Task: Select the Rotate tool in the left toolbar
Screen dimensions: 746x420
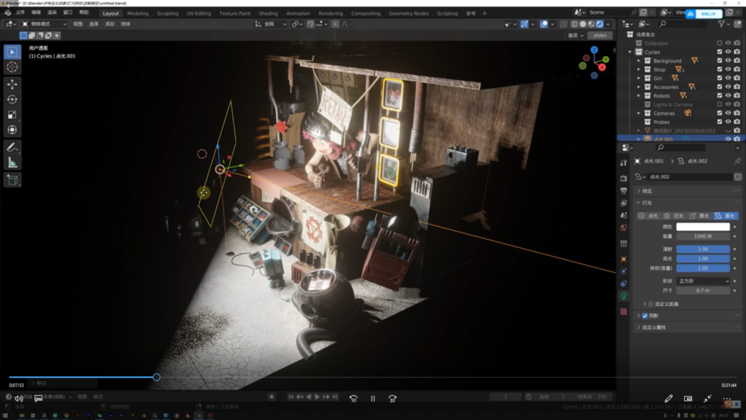Action: (12, 99)
